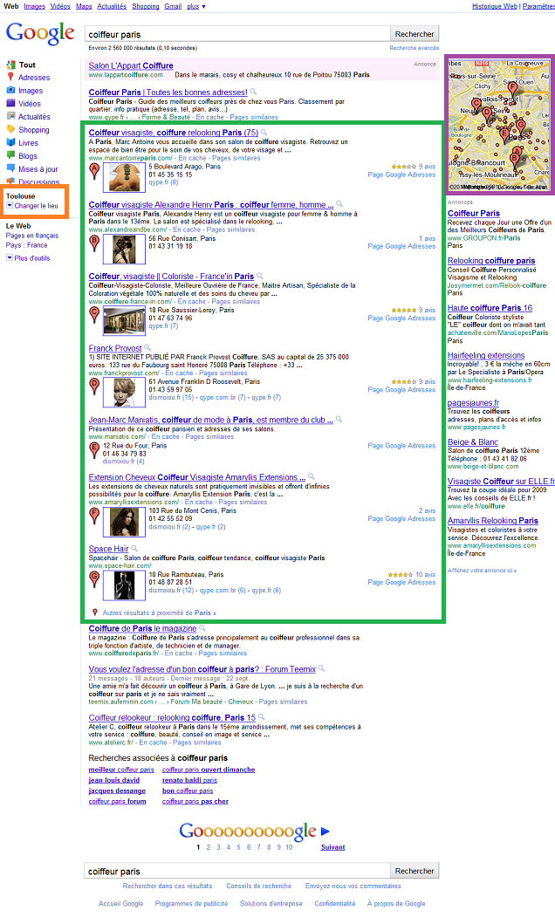Filter by Pages en français
Image resolution: width=555 pixels, height=917 pixels.
coord(32,236)
